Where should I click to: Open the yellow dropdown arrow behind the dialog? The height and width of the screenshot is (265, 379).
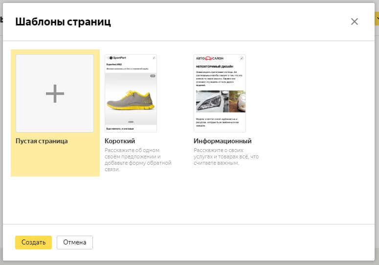tap(377, 19)
